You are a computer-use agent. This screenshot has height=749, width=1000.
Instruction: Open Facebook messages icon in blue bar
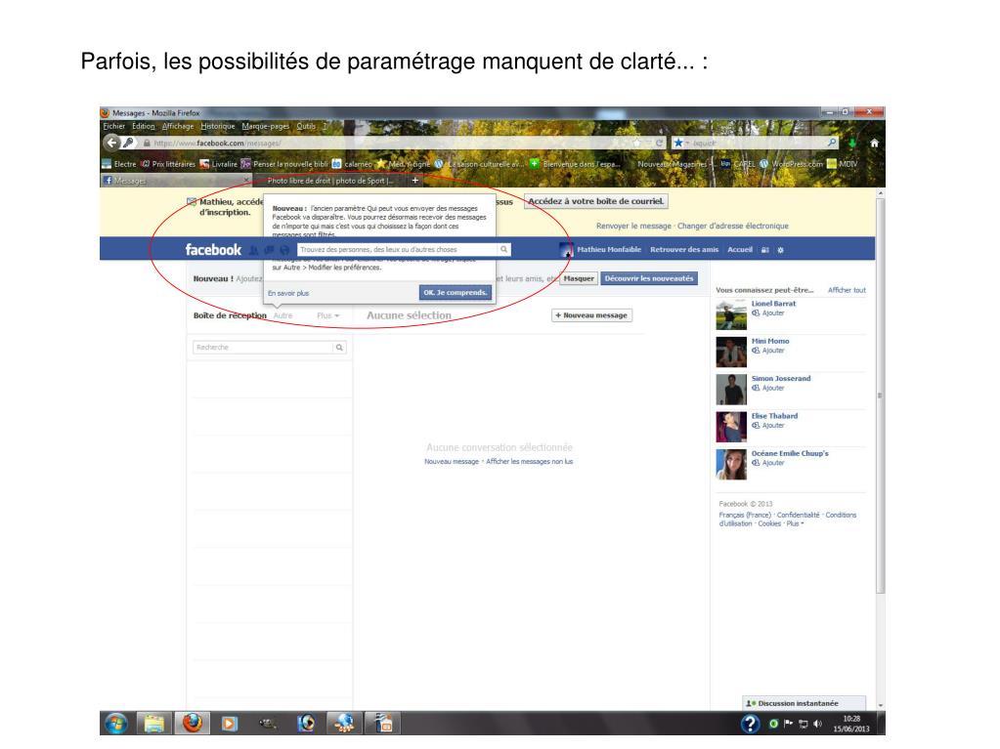(x=269, y=250)
